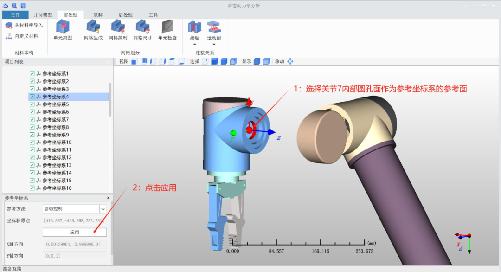The image size is (501, 272).
Task: Uncheck 参考坐标系2 checkbox
Action: (32, 81)
